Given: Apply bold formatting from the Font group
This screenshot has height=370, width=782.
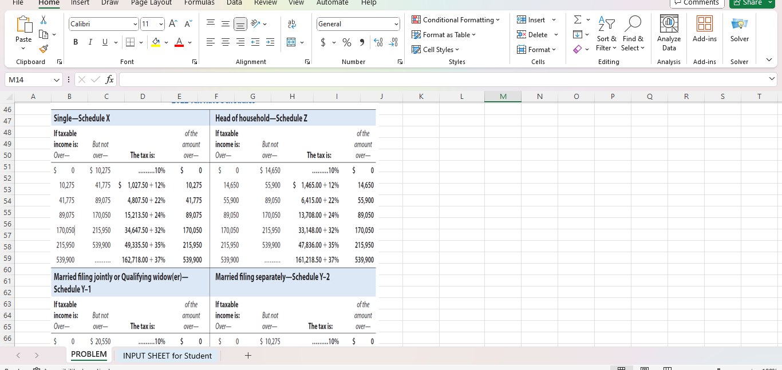Looking at the screenshot, I should click(x=75, y=42).
